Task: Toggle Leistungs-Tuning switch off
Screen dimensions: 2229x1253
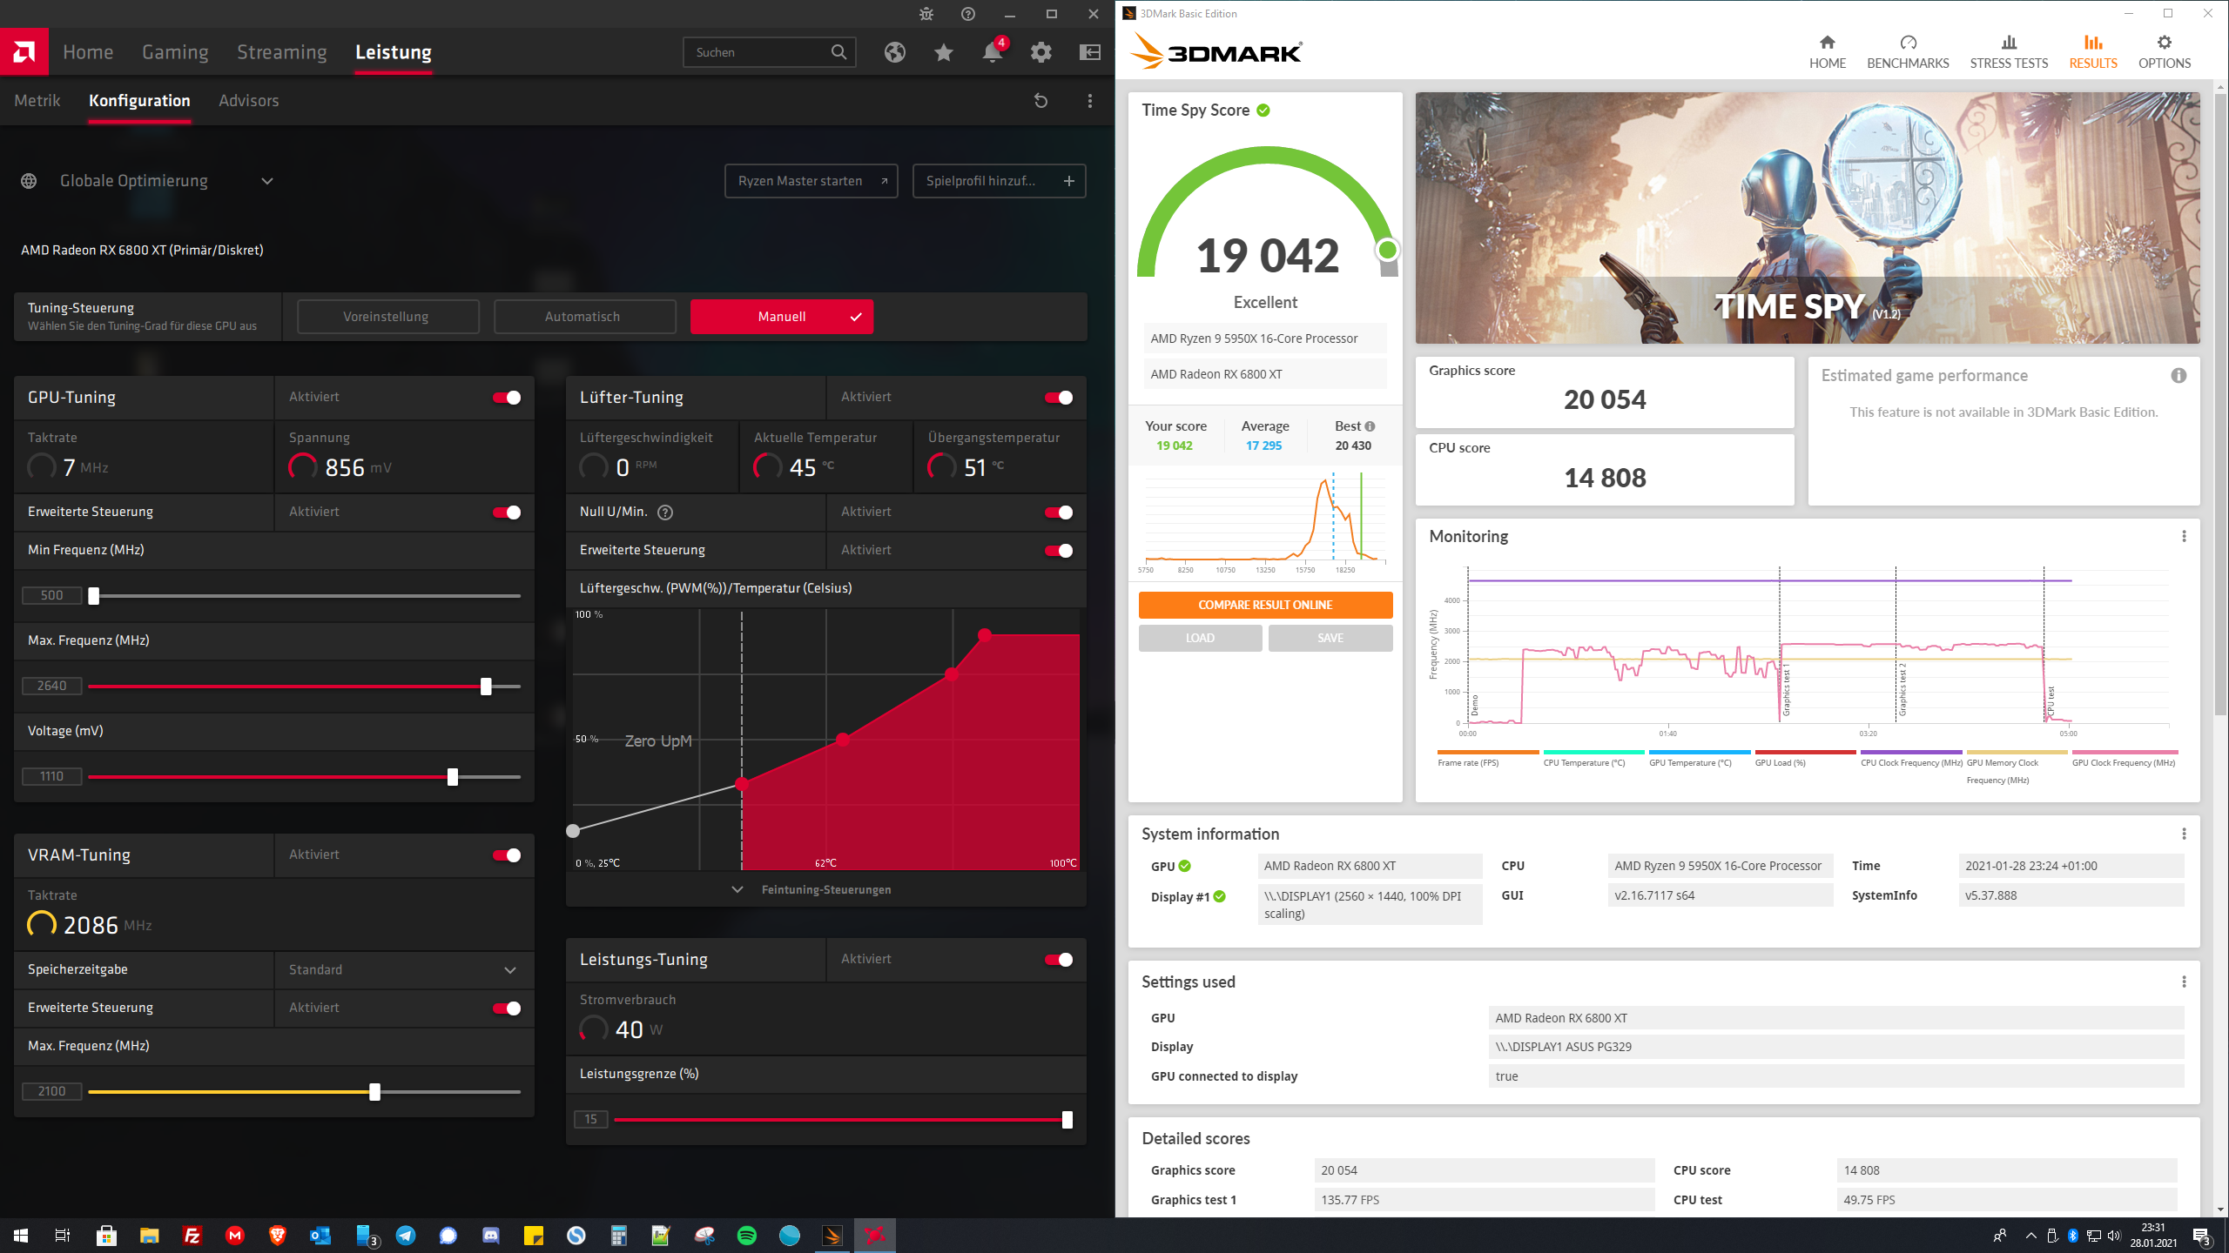Action: pos(1059,960)
